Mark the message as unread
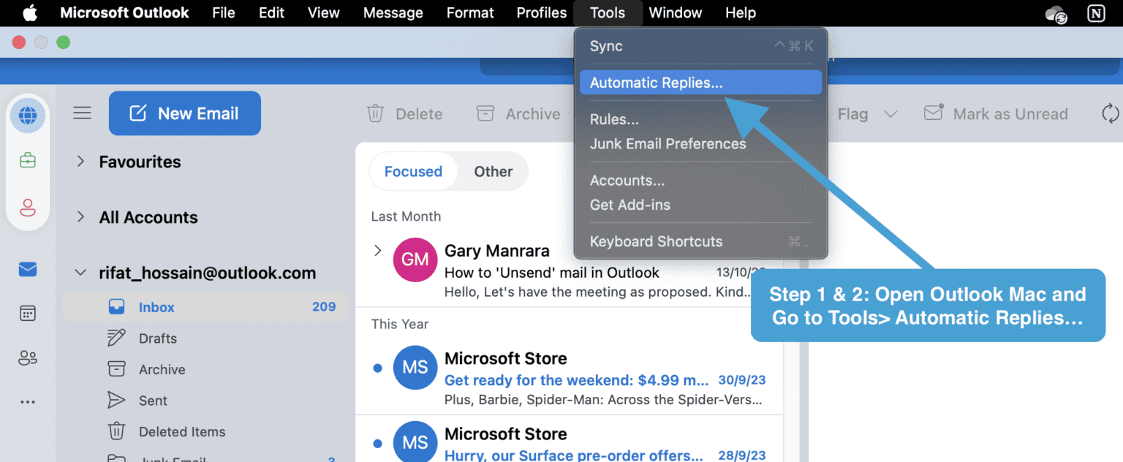 (996, 113)
